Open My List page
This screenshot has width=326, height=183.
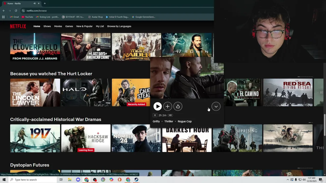(x=100, y=26)
